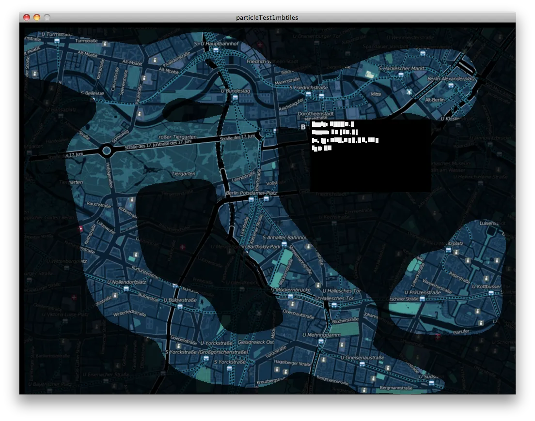This screenshot has height=421, width=535.
Task: Click the Stresemannstraße street label
Action: coord(300,259)
